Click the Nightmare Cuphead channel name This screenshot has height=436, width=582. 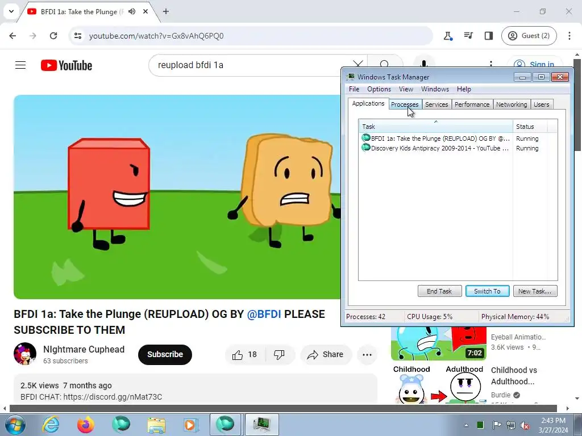(x=84, y=349)
